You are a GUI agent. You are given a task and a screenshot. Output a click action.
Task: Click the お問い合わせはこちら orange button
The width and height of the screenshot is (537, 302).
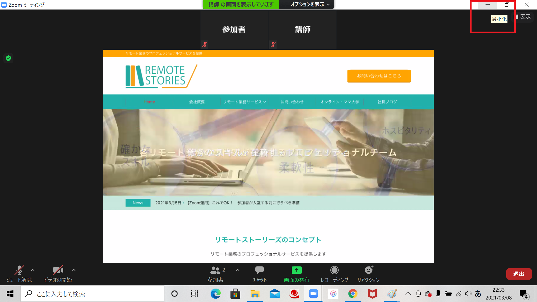tap(379, 76)
